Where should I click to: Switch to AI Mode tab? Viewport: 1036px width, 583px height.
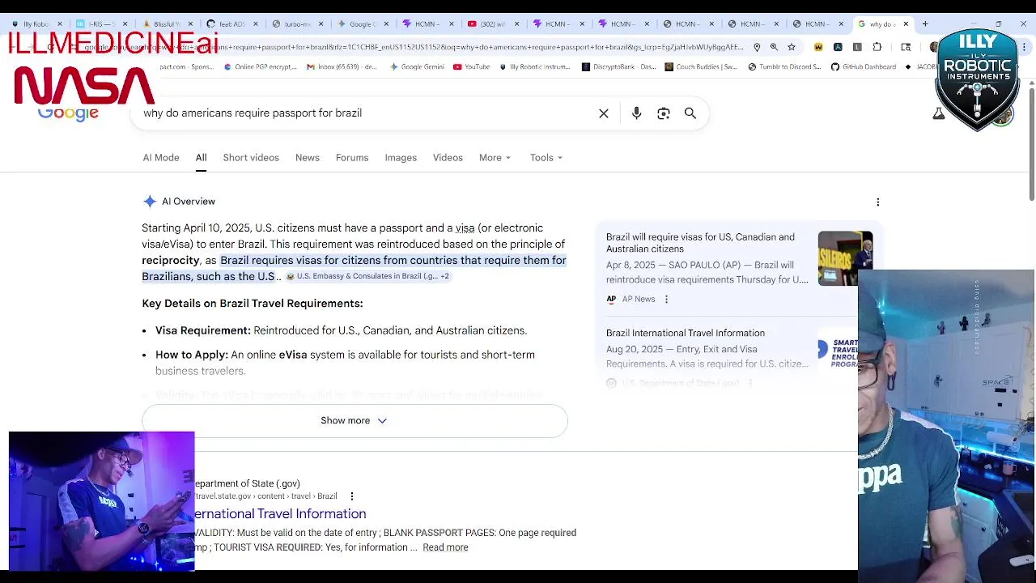[161, 158]
